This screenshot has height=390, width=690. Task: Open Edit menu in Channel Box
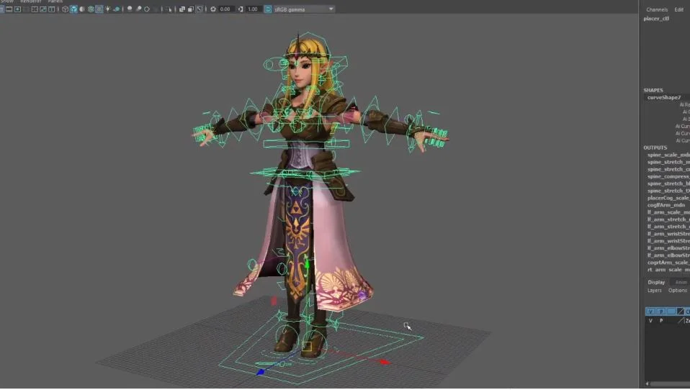[x=679, y=9]
